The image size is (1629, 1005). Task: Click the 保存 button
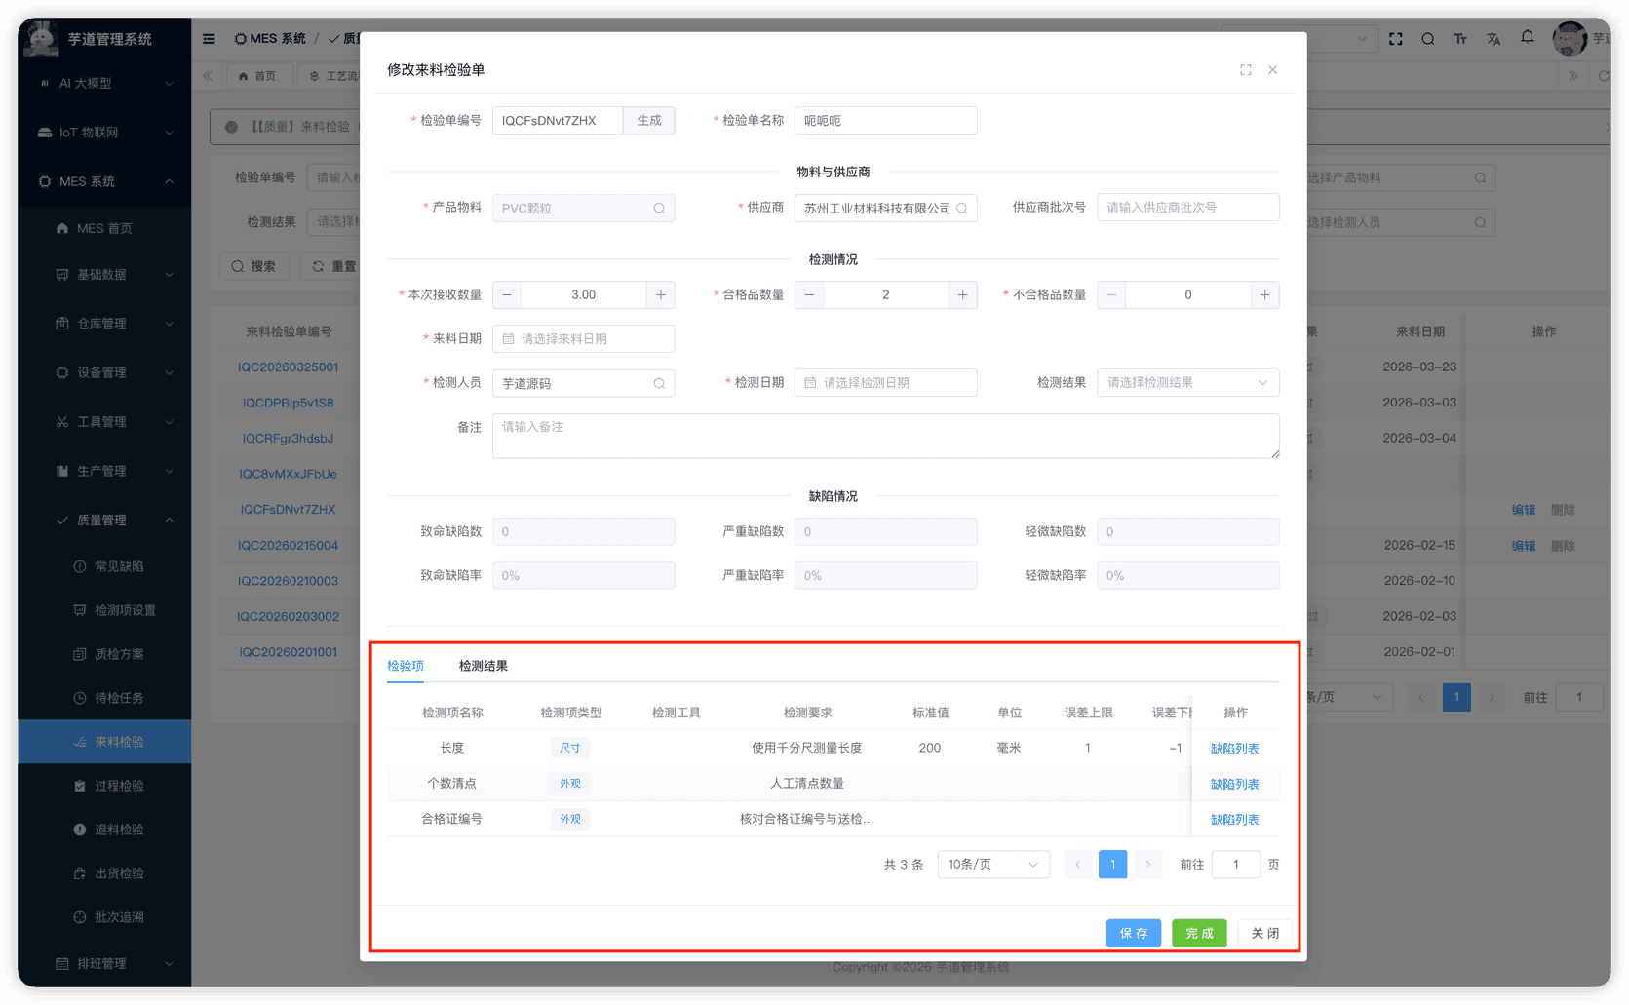pyautogui.click(x=1133, y=933)
